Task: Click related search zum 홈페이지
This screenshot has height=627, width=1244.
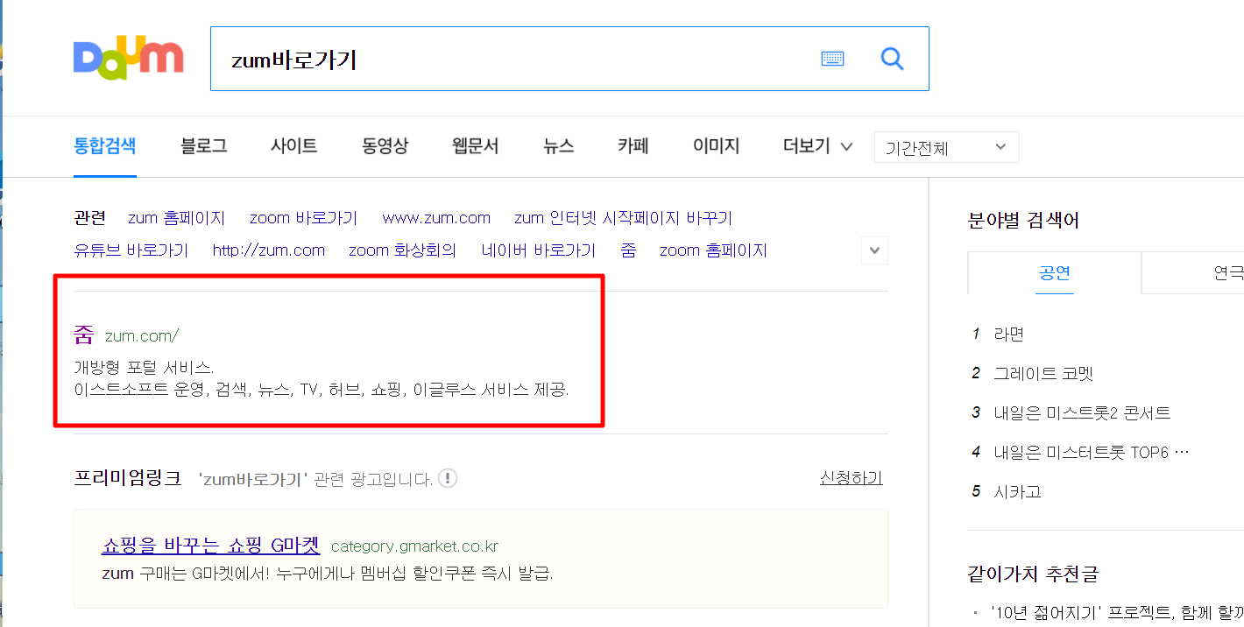Action: point(176,218)
